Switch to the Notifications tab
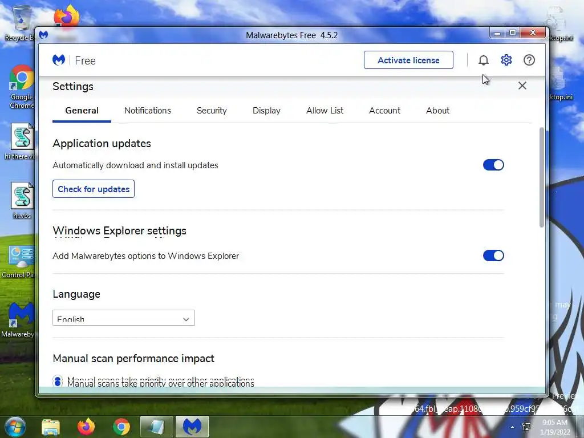The width and height of the screenshot is (584, 438). 148,111
